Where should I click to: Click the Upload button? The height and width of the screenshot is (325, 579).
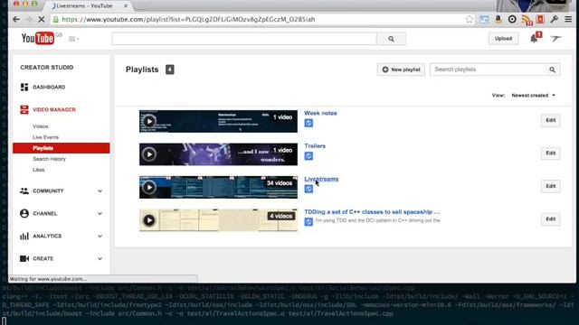click(x=503, y=38)
